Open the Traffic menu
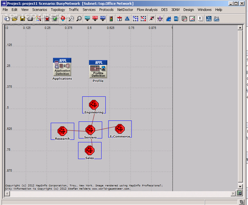 point(74,10)
